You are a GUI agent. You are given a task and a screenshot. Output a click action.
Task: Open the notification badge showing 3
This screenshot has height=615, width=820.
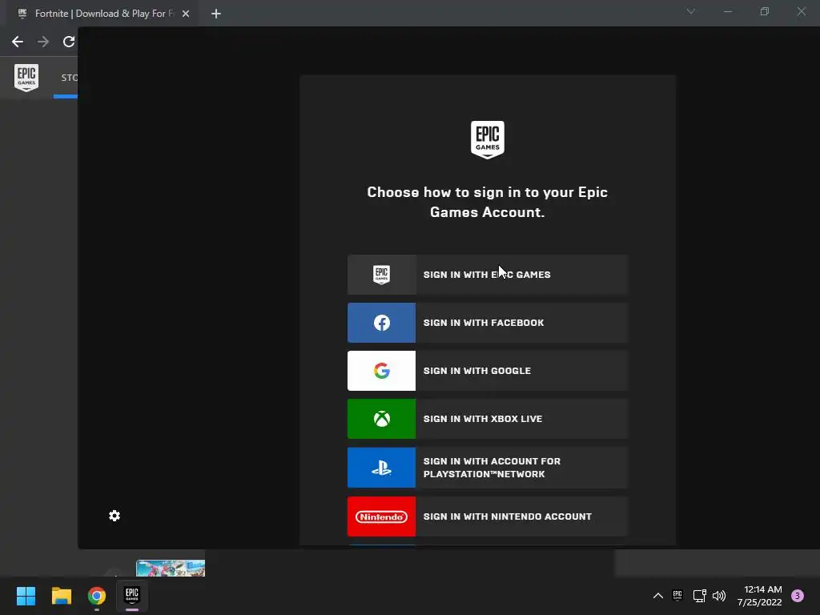(798, 596)
